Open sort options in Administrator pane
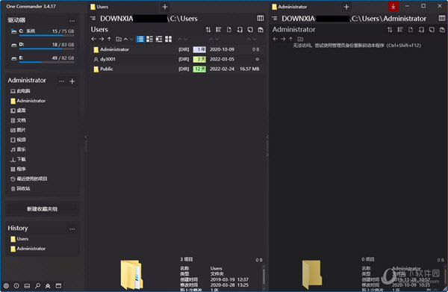 [x=390, y=29]
